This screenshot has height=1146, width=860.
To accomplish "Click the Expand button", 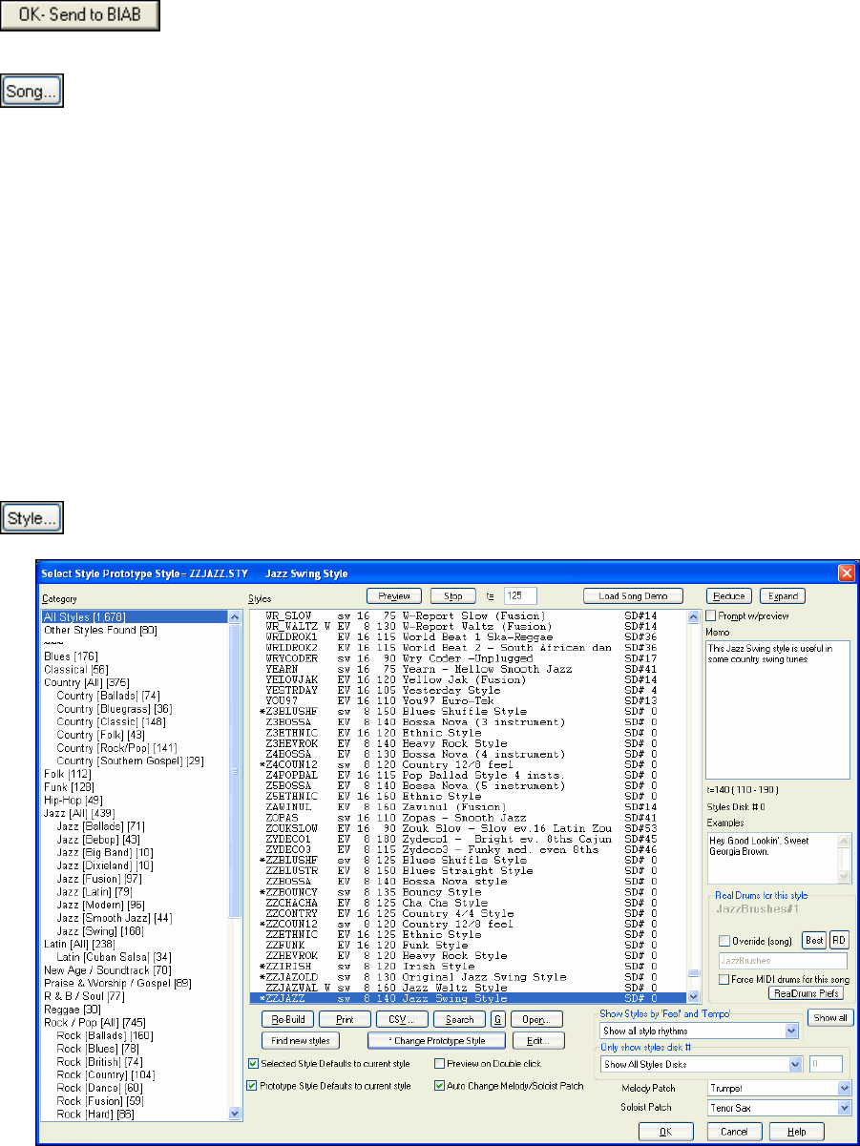I will point(783,596).
